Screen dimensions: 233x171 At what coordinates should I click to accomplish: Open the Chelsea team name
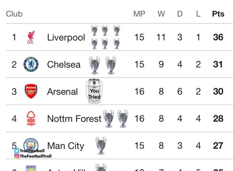pos(64,64)
